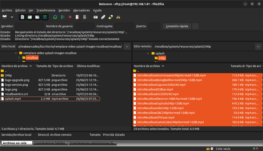Image resolution: width=263 pixels, height=151 pixels.
Task: Open the Marcadores menu
Action: pos(81,11)
